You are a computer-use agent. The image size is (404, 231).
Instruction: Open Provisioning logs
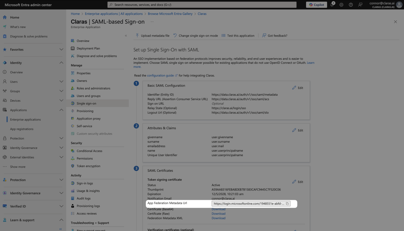pos(88,206)
